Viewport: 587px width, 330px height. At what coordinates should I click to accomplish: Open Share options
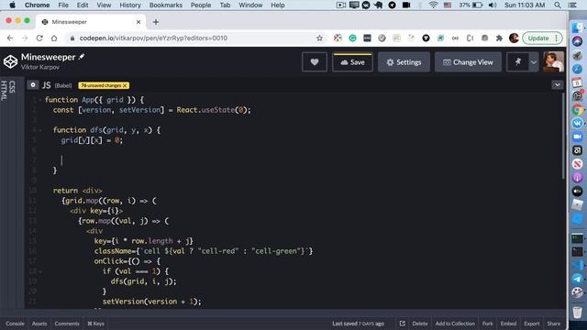click(x=554, y=324)
